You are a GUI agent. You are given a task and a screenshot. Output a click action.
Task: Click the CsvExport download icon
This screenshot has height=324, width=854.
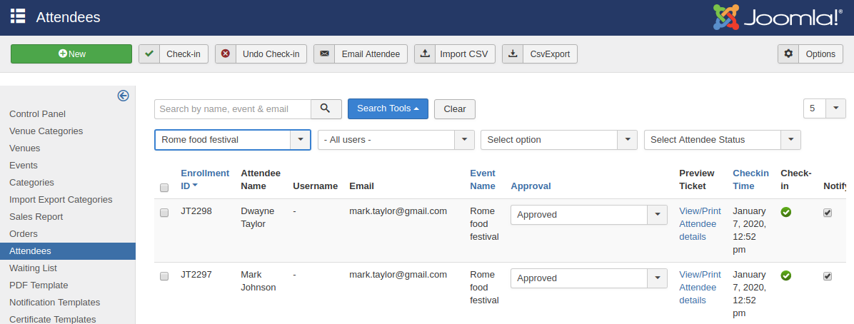(513, 54)
